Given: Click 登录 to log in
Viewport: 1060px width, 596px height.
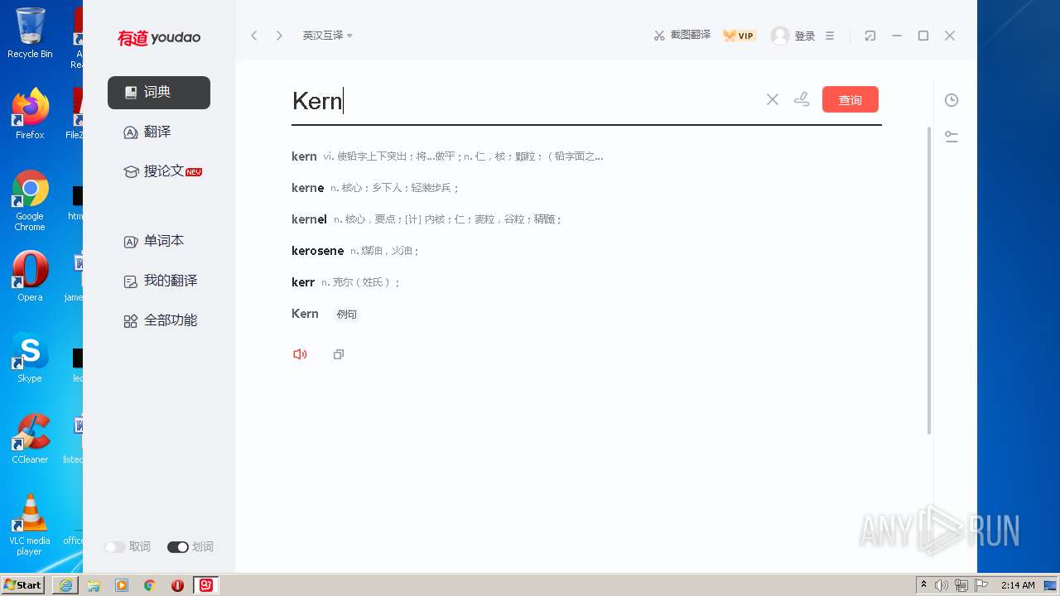Looking at the screenshot, I should coord(805,36).
